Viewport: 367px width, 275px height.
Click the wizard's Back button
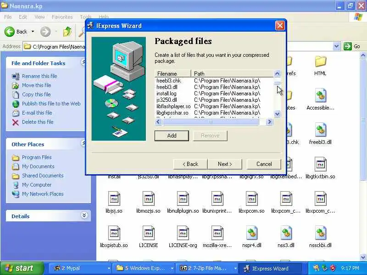[x=190, y=164]
